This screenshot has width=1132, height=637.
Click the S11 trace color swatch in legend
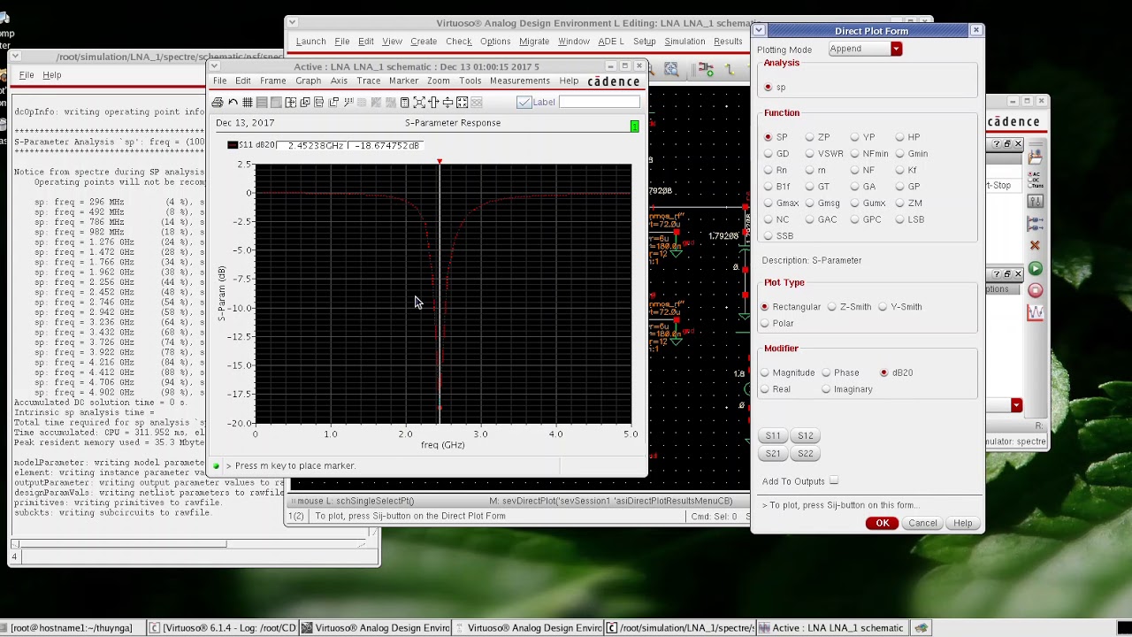pyautogui.click(x=232, y=145)
